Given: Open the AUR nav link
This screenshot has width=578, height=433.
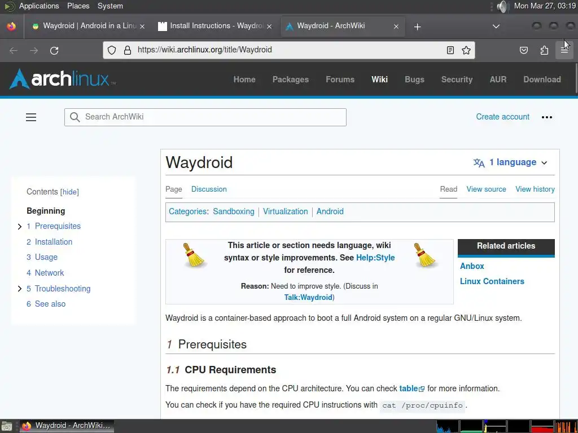Looking at the screenshot, I should (x=498, y=79).
